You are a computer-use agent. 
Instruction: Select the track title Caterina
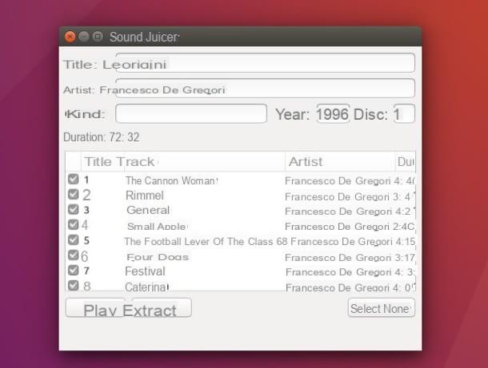click(146, 287)
